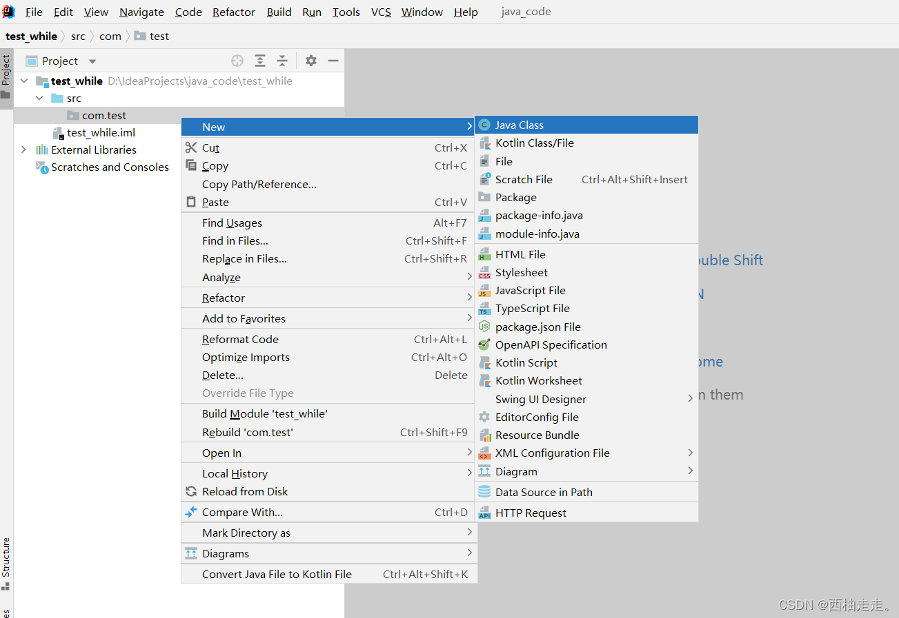Expand the Refactor submenu arrow
Screen dimensions: 899x618
(x=469, y=298)
